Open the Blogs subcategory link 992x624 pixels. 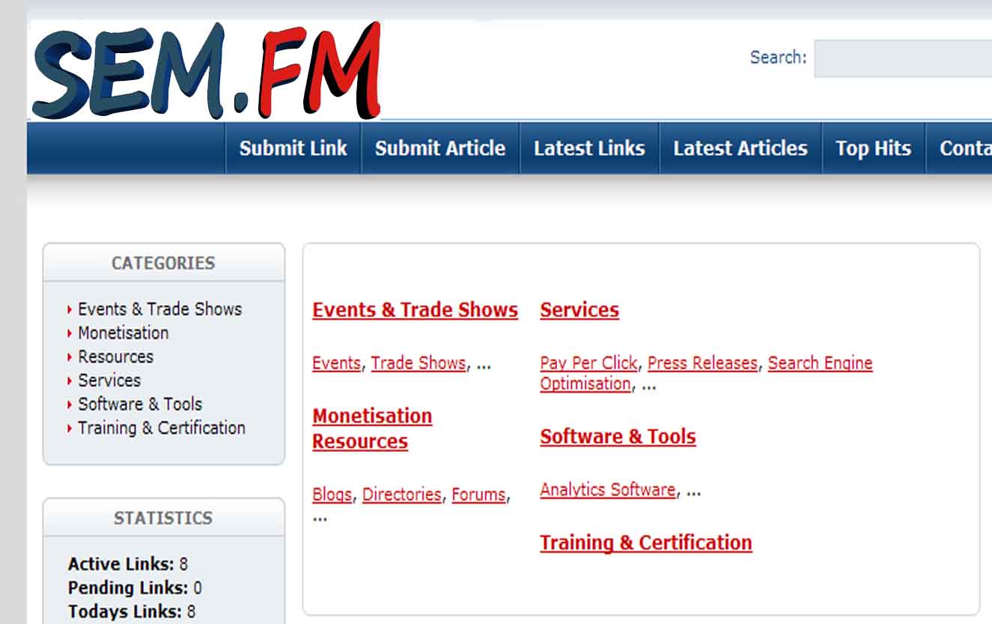332,495
